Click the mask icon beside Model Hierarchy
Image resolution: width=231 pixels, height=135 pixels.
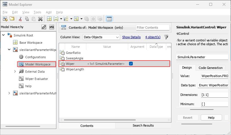(x=52, y=27)
